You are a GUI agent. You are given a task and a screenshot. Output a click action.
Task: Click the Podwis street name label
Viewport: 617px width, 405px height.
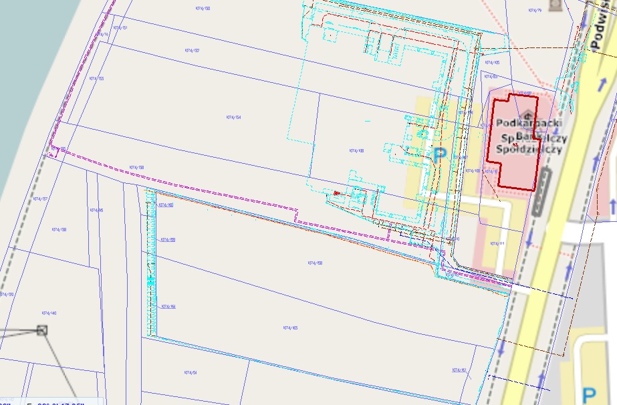tap(600, 25)
